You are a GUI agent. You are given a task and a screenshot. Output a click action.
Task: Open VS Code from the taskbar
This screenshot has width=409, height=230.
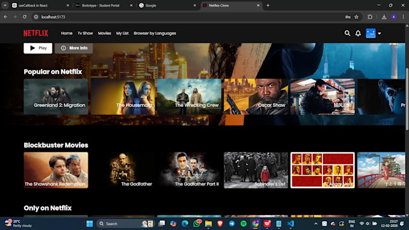[x=291, y=224]
